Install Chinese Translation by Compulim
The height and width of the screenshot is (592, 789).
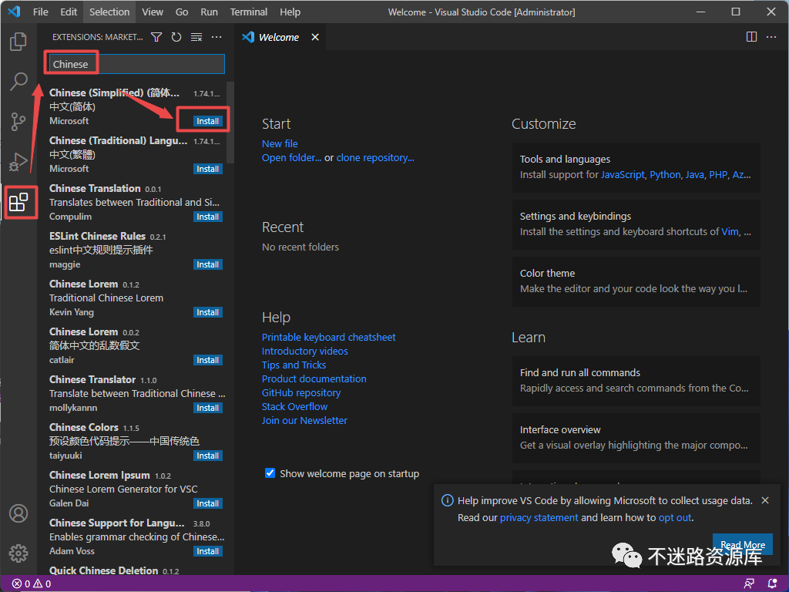[x=208, y=217]
